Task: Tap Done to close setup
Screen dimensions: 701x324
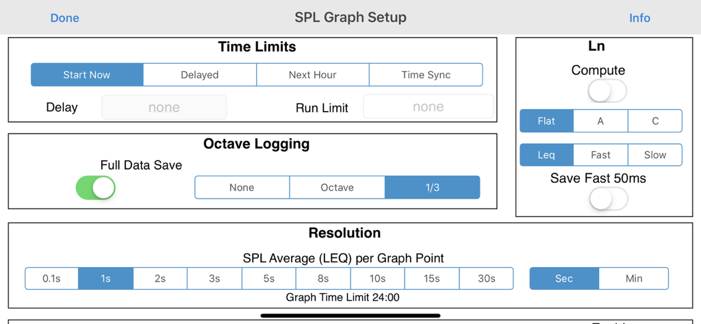Action: (65, 18)
